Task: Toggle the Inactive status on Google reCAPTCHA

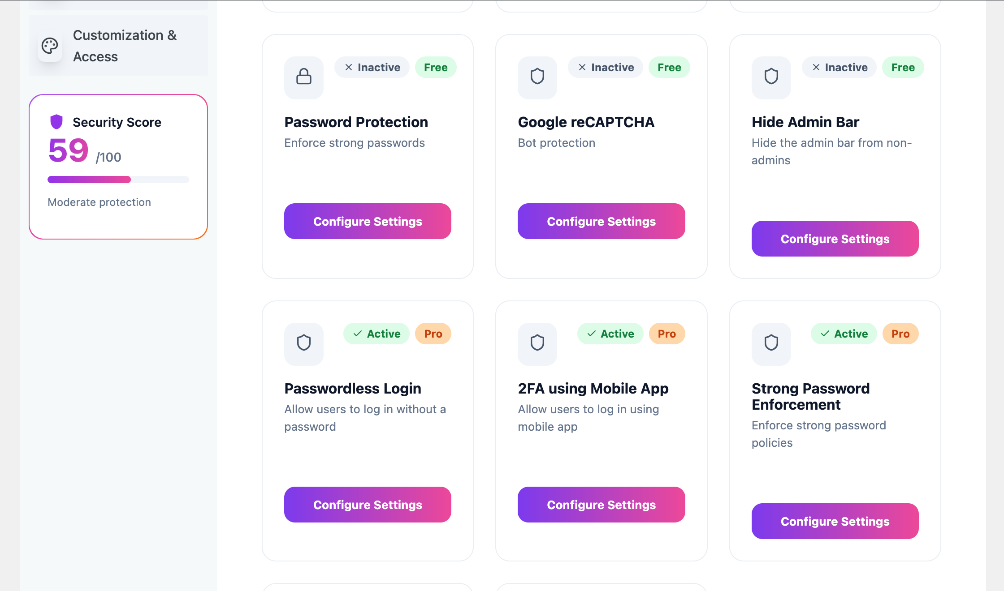Action: (606, 68)
